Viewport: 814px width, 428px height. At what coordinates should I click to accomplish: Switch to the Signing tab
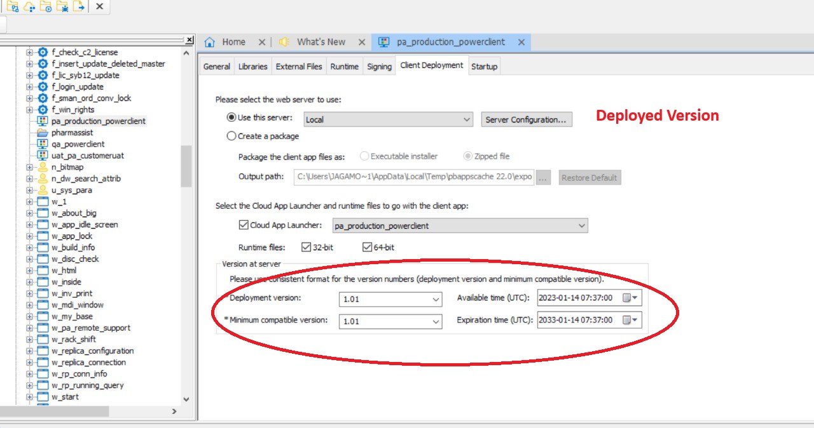tap(379, 67)
